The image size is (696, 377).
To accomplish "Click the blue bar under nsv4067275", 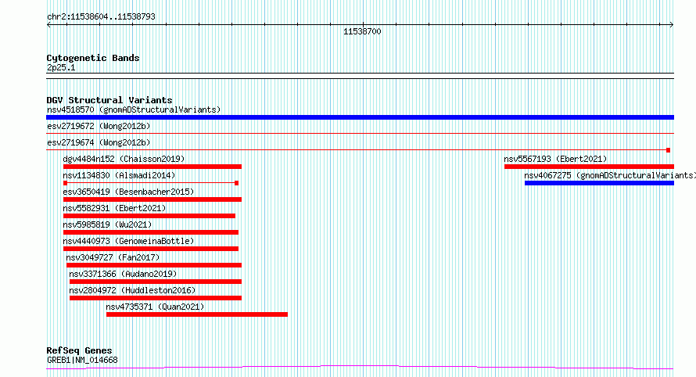I will [599, 183].
